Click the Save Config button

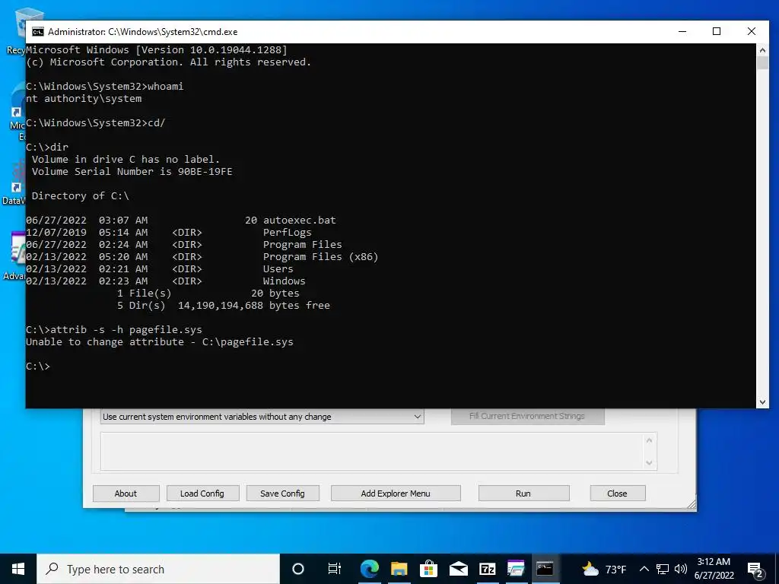click(x=282, y=494)
